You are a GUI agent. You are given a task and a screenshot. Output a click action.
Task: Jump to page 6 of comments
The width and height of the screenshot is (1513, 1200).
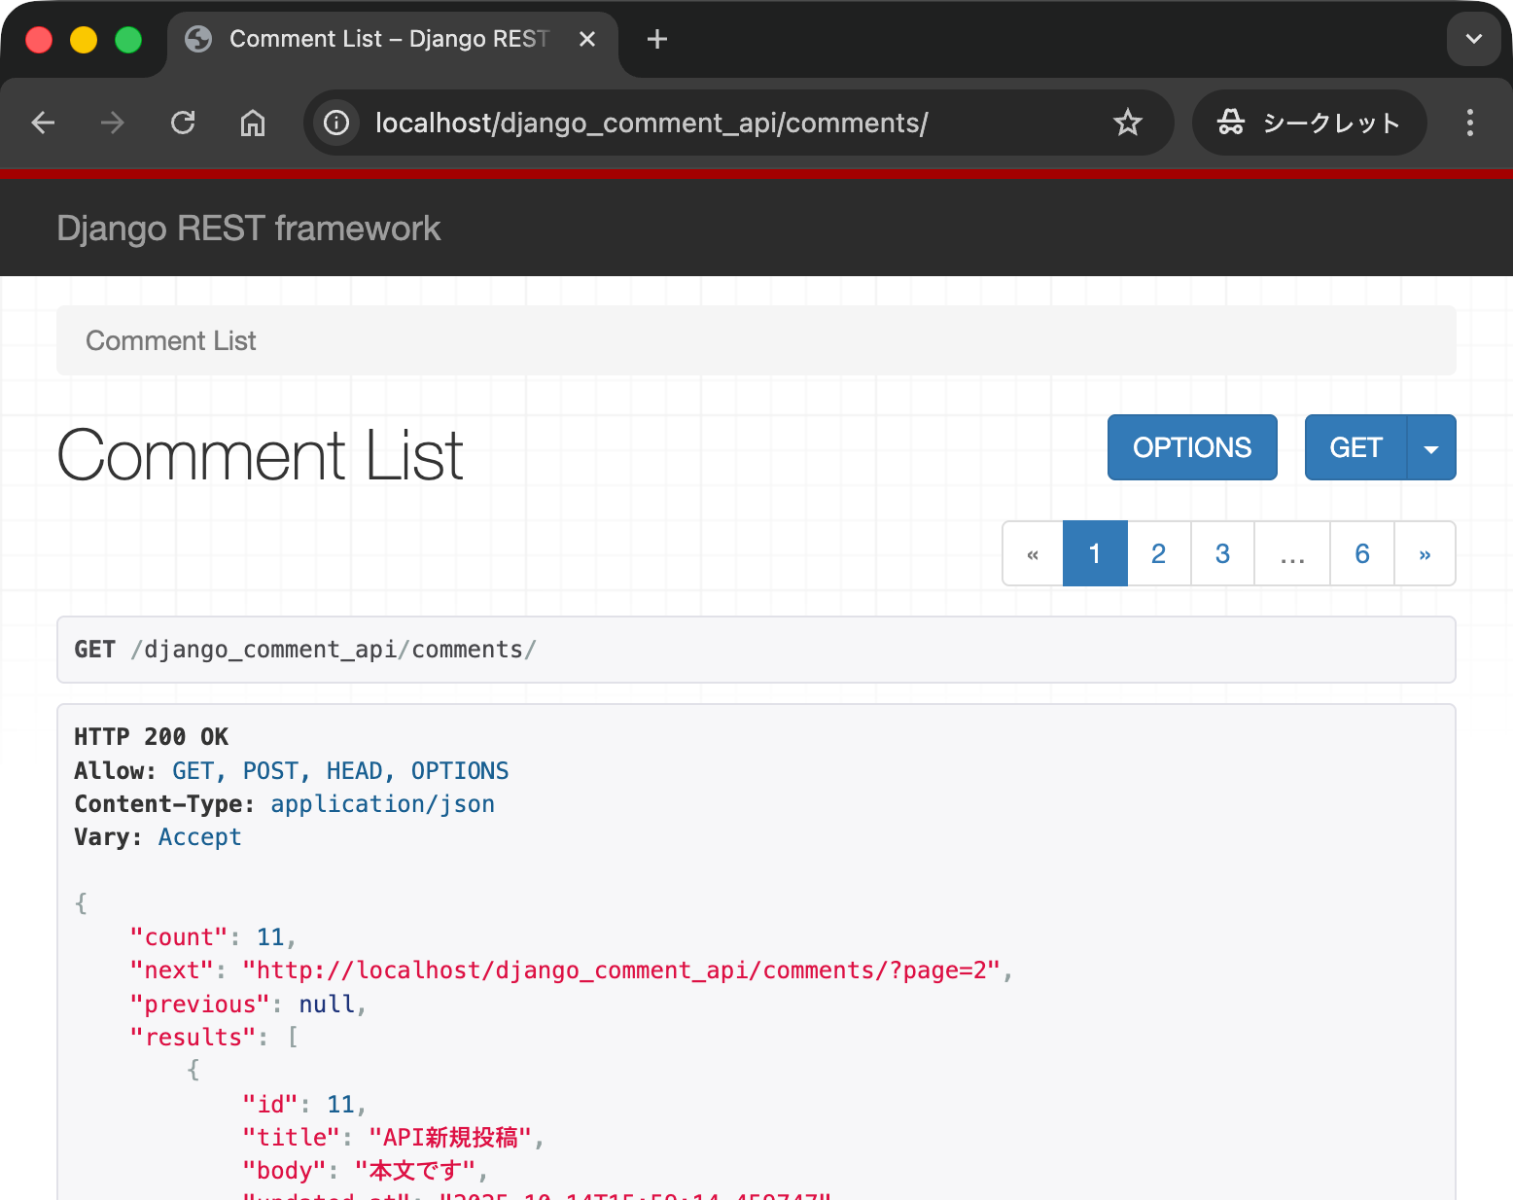1361,553
